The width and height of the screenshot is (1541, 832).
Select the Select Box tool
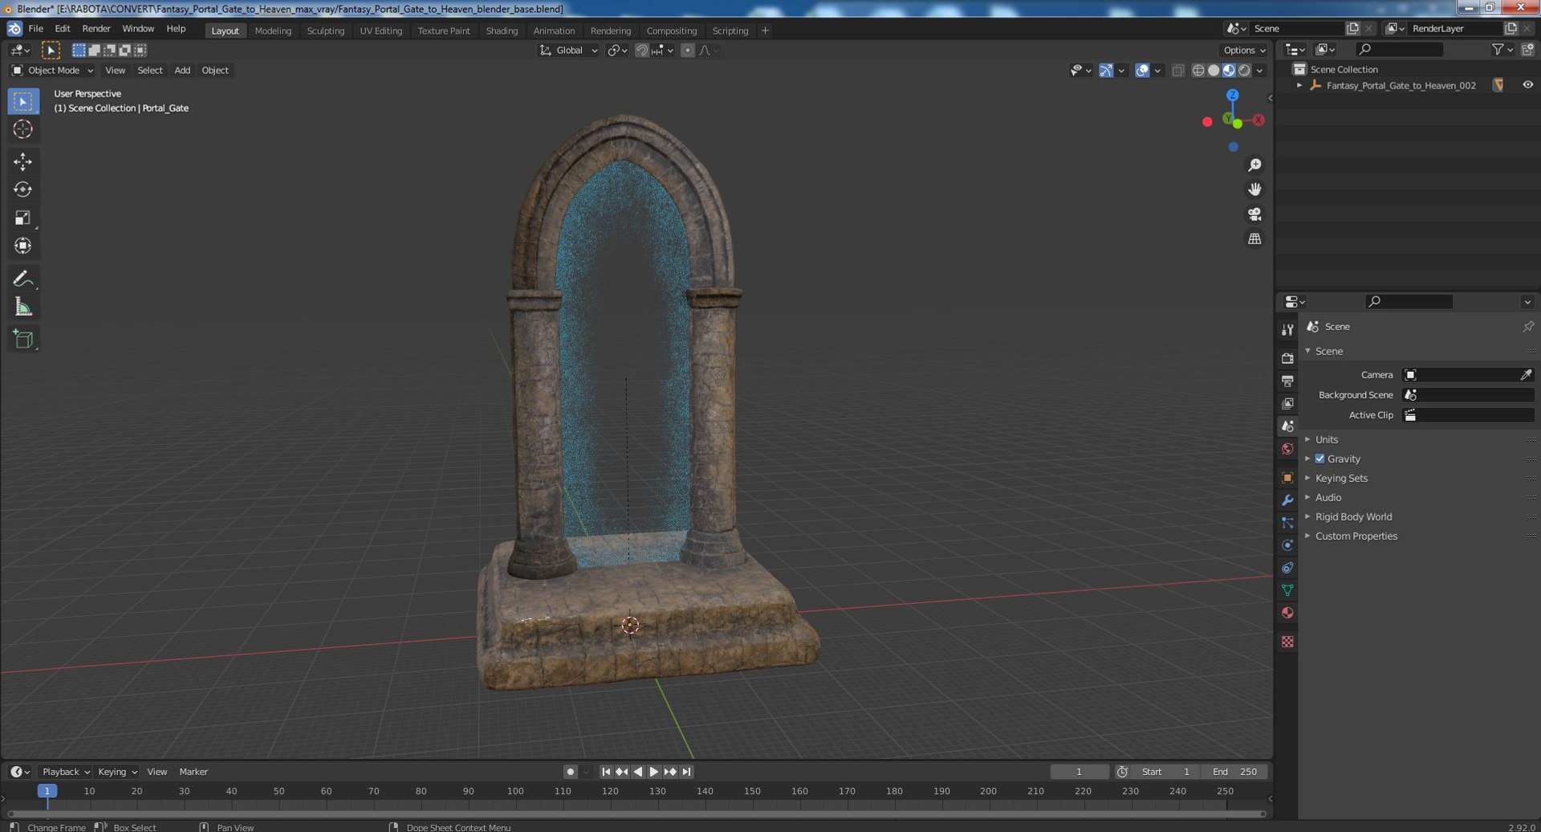point(22,101)
